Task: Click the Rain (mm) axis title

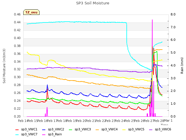Action: [182, 66]
